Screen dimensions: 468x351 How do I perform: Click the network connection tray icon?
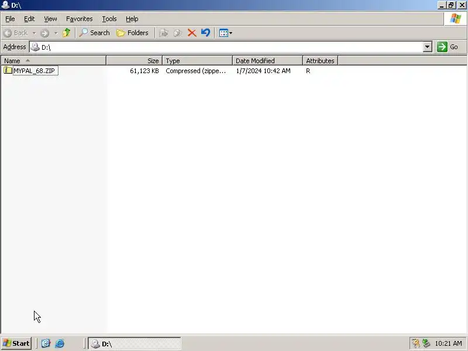pos(426,343)
